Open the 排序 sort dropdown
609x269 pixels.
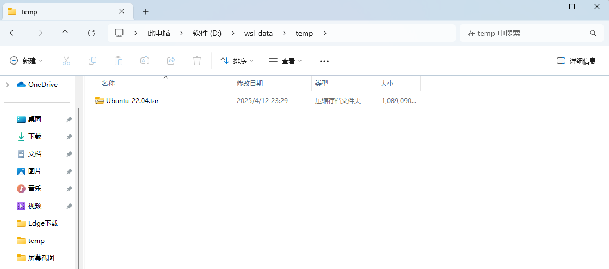[x=237, y=61]
